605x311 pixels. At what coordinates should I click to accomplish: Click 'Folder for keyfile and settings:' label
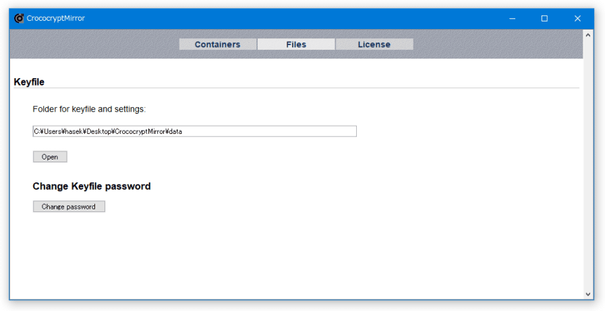click(x=89, y=109)
